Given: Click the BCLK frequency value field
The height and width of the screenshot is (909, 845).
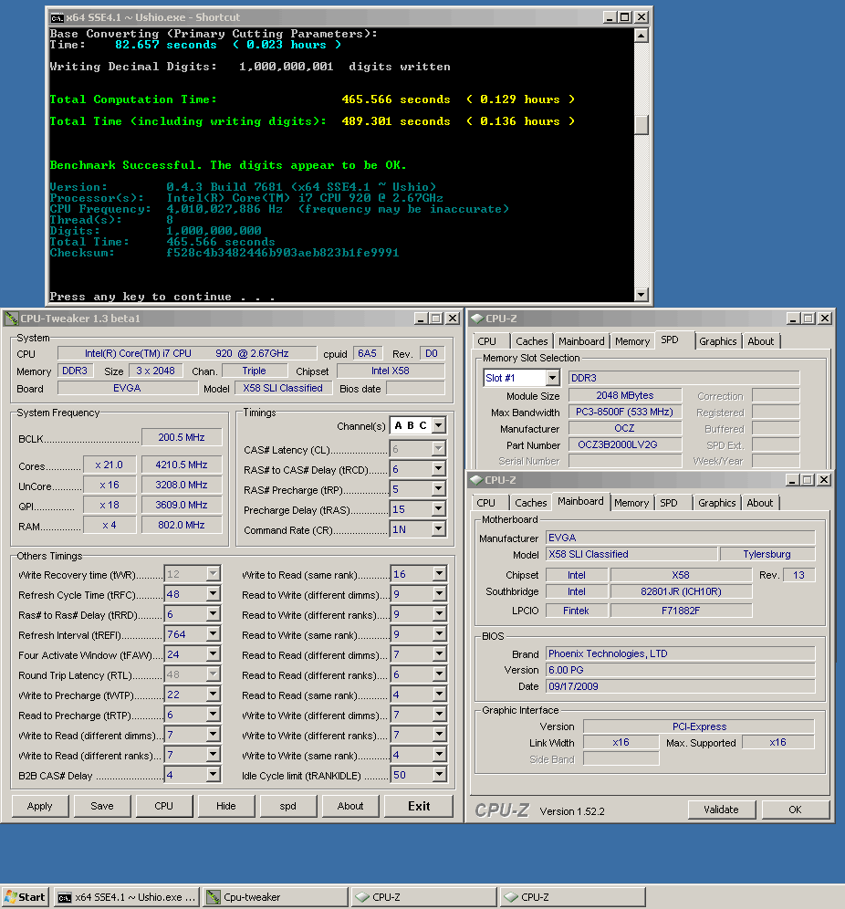Looking at the screenshot, I should click(x=182, y=437).
